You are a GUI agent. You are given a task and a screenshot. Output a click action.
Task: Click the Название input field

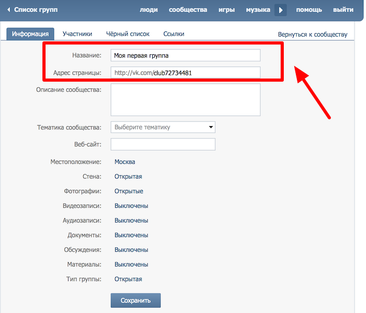click(x=185, y=55)
